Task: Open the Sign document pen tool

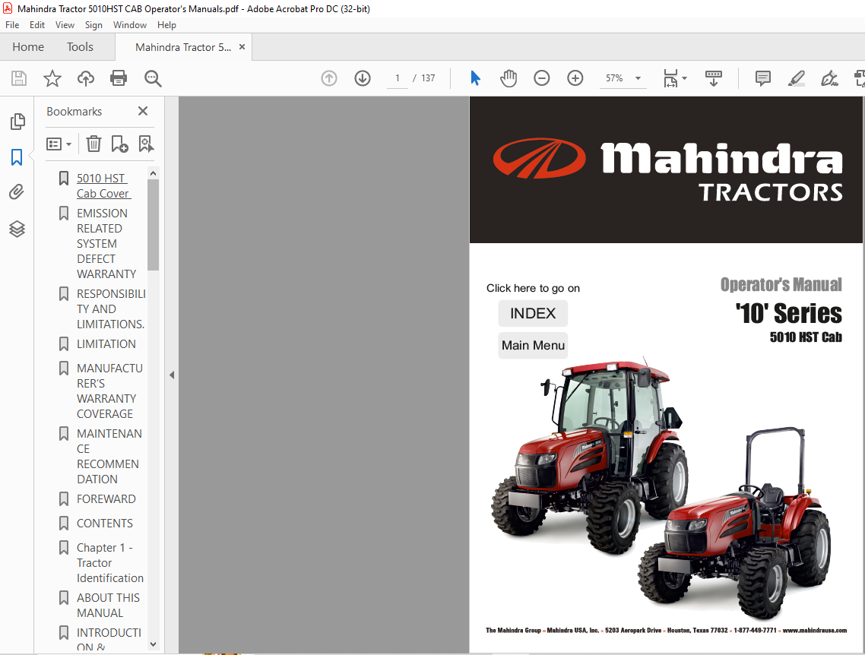Action: [x=829, y=78]
